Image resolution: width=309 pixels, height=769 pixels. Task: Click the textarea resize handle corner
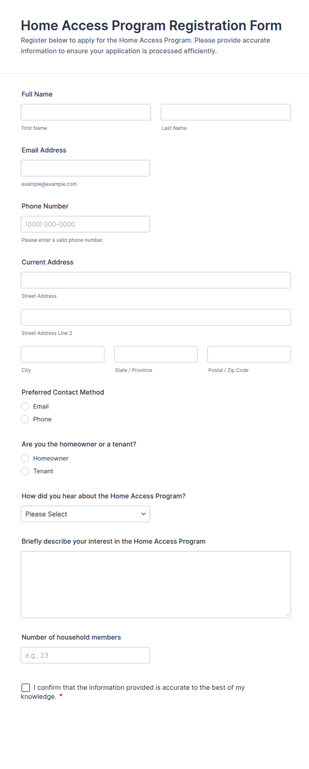point(288,615)
